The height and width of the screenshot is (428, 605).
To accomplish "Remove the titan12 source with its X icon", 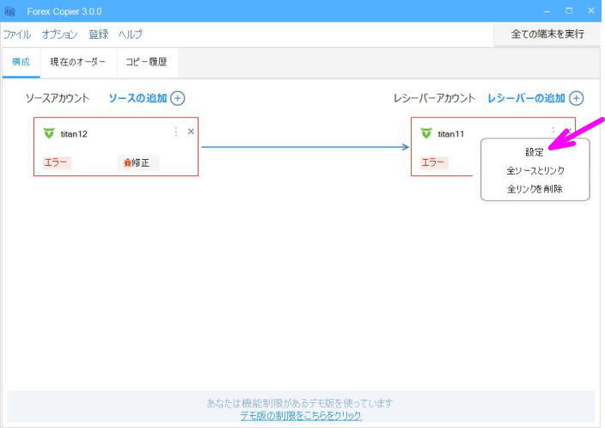I will pyautogui.click(x=191, y=131).
